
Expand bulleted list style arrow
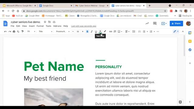pyautogui.click(x=147, y=31)
